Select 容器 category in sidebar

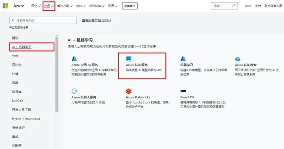15,83
